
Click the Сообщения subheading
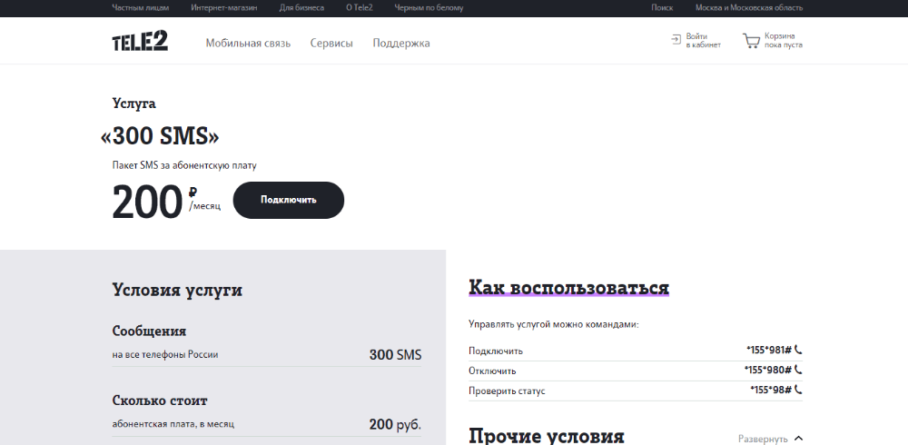click(x=150, y=331)
